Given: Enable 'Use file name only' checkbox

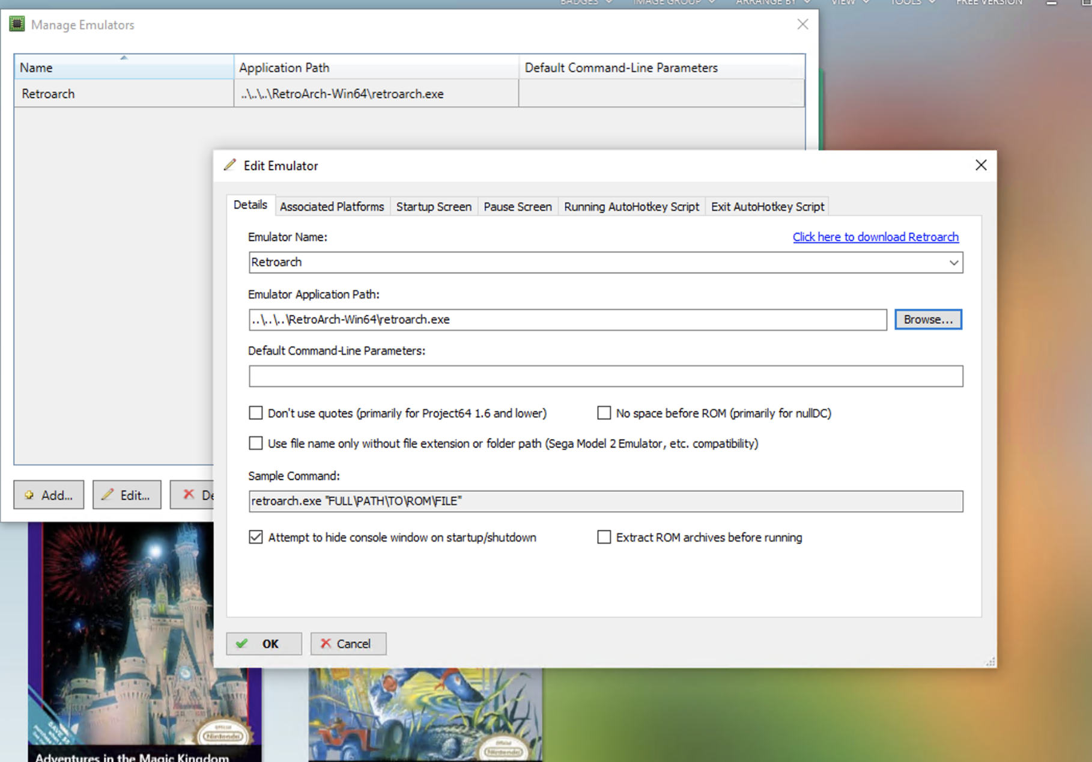Looking at the screenshot, I should click(x=256, y=443).
